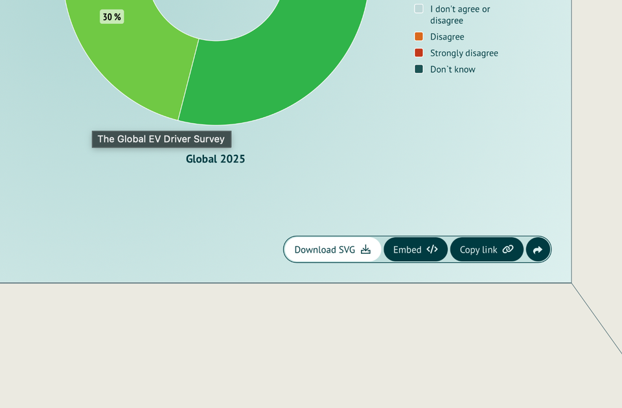Select the Disagree legend label
This screenshot has height=408, width=622.
point(447,37)
